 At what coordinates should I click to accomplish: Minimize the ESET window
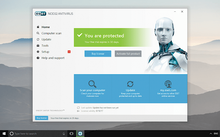[x=175, y=12]
